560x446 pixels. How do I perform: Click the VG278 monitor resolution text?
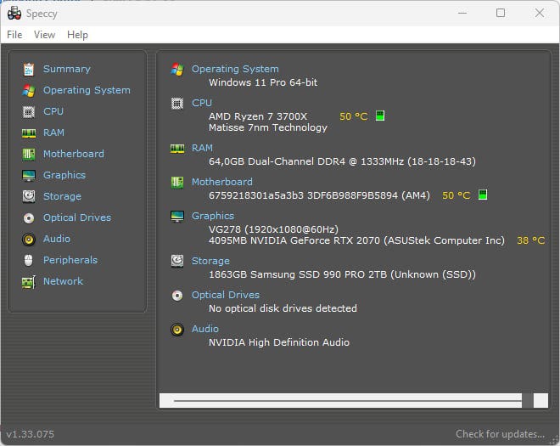tap(273, 229)
